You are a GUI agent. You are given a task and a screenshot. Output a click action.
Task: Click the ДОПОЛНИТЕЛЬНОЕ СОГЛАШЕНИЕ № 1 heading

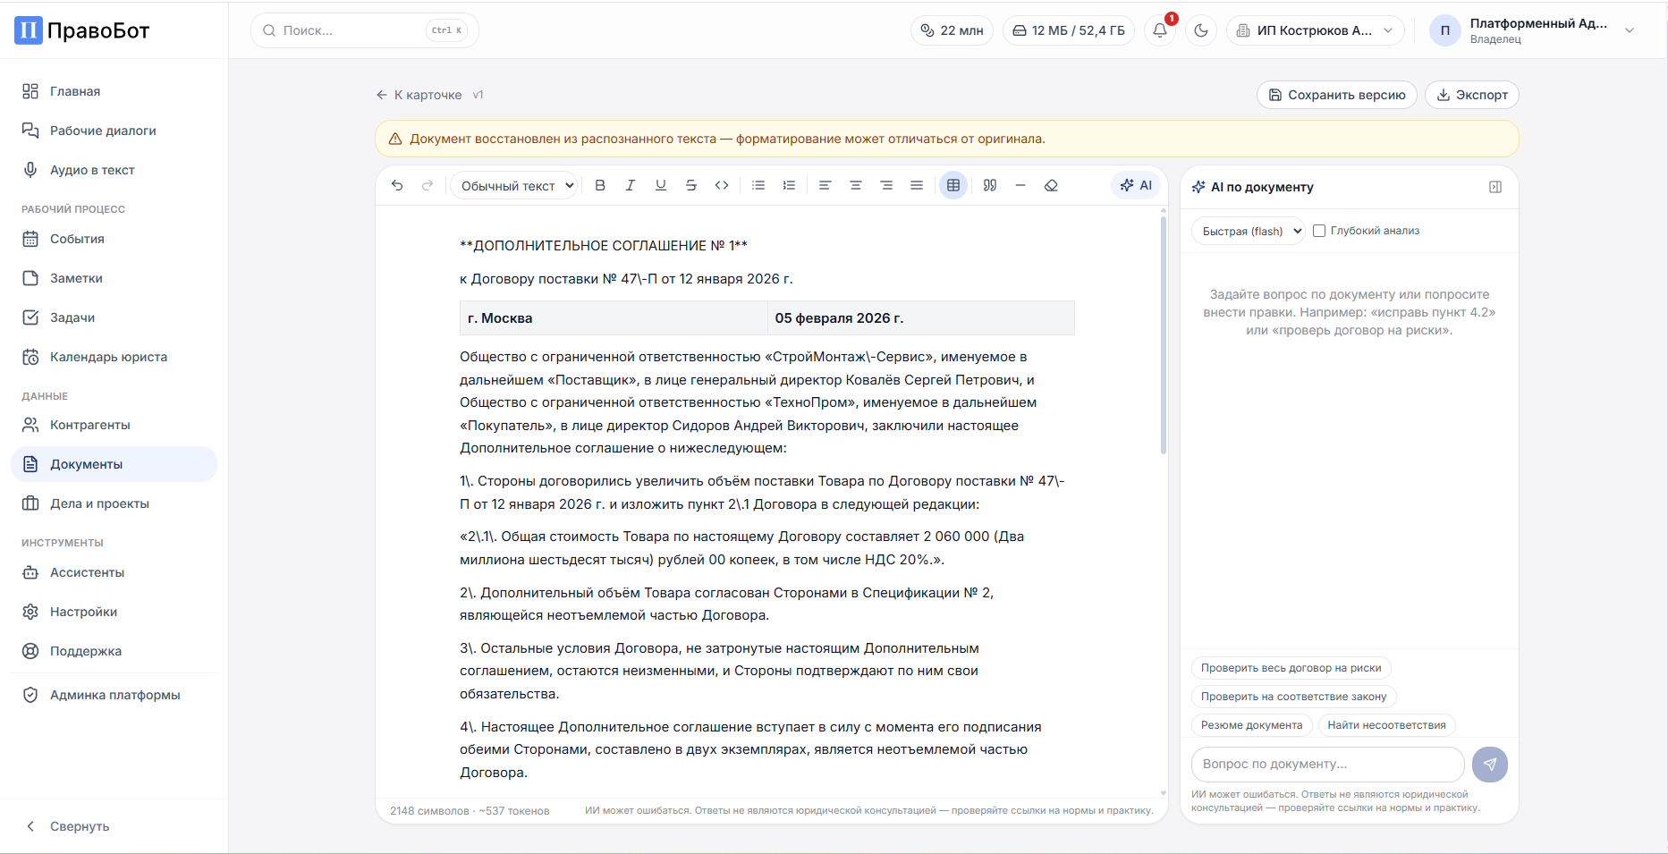click(604, 246)
